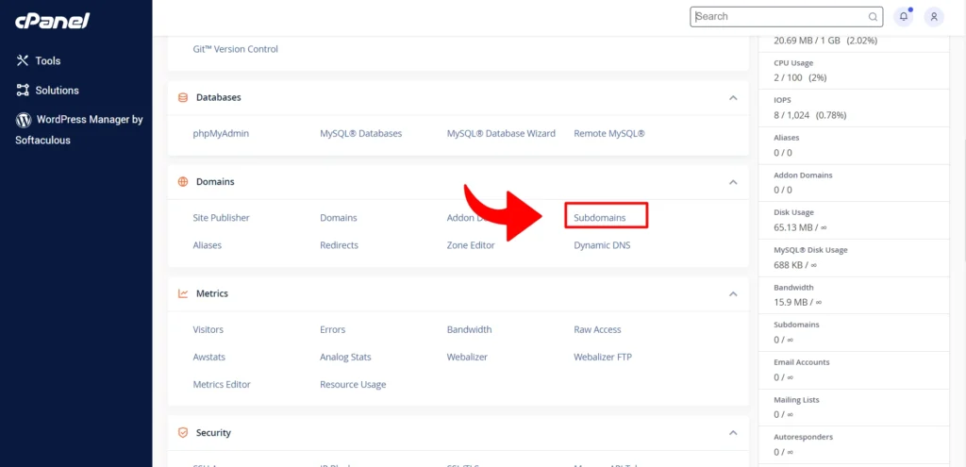The width and height of the screenshot is (966, 467).
Task: Open Site Publisher
Action: (x=221, y=218)
